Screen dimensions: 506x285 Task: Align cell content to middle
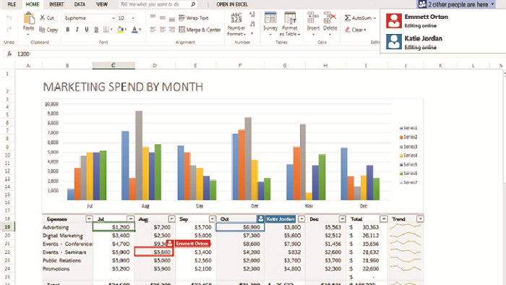[163, 18]
